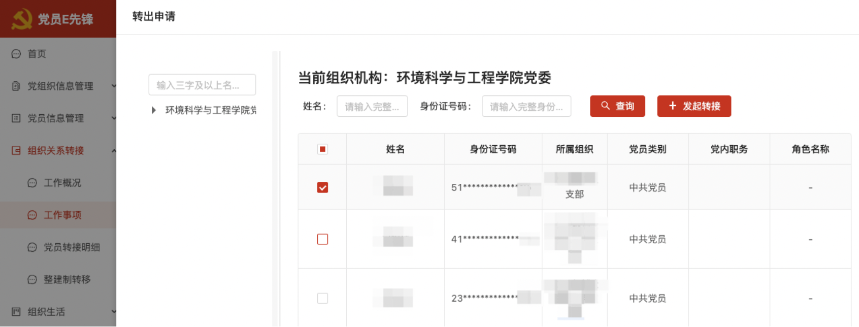Click the 组织生活 icon in sidebar
This screenshot has width=859, height=327.
click(x=16, y=312)
